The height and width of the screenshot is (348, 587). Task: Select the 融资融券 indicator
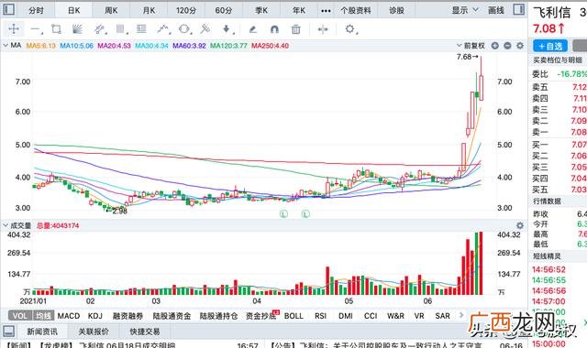pos(127,316)
